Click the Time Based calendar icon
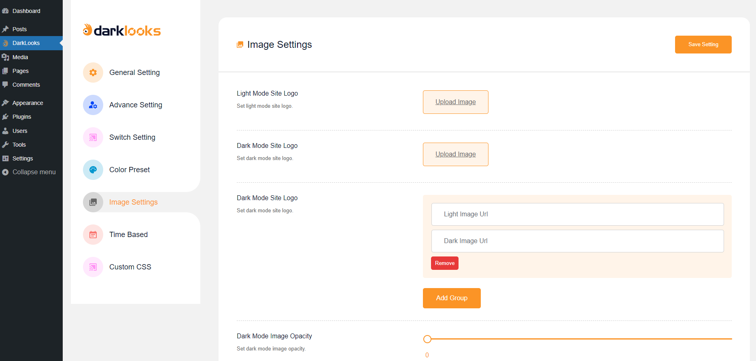The image size is (756, 361). (93, 235)
